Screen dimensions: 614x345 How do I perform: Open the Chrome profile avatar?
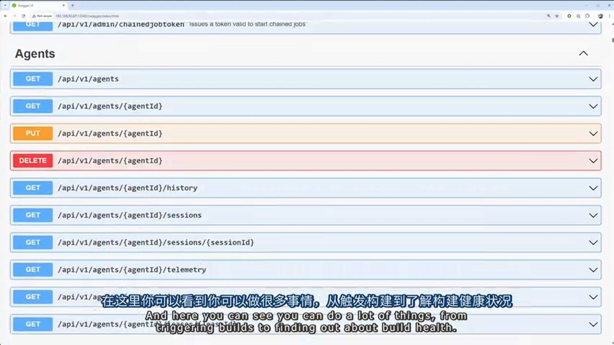coord(600,16)
